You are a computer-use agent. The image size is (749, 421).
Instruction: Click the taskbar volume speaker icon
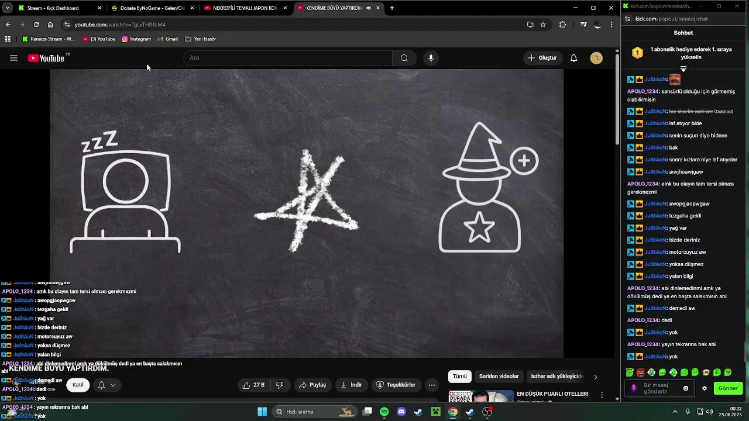coord(709,412)
